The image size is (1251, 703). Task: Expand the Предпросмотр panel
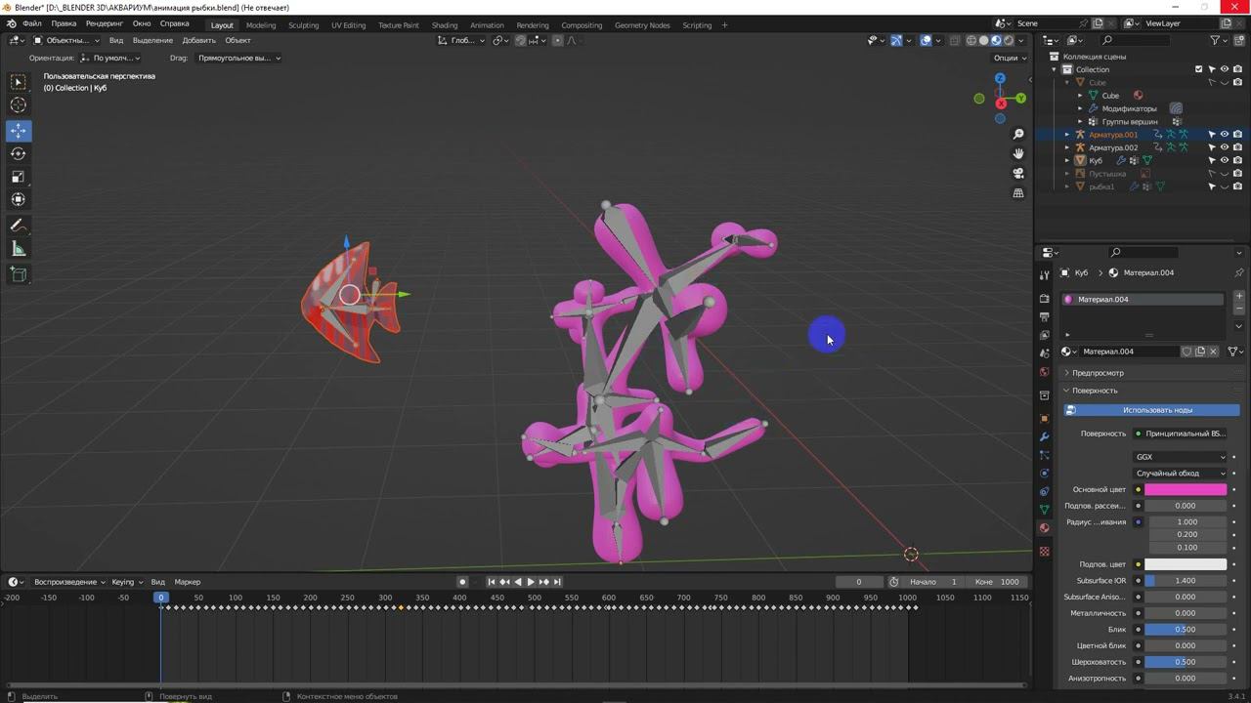(1098, 373)
